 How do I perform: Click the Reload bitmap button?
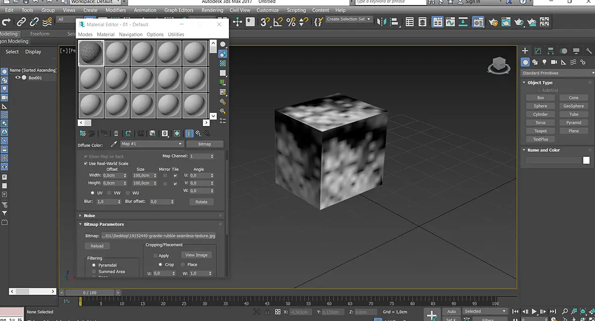[97, 246]
